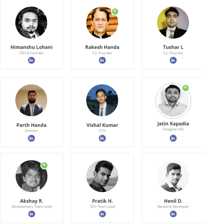Click Vishal Kumar's LinkedIn icon
Screen dimensions: 204x224
click(102, 138)
